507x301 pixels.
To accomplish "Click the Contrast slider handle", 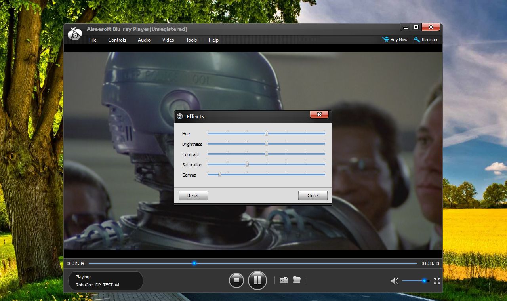I will point(267,154).
